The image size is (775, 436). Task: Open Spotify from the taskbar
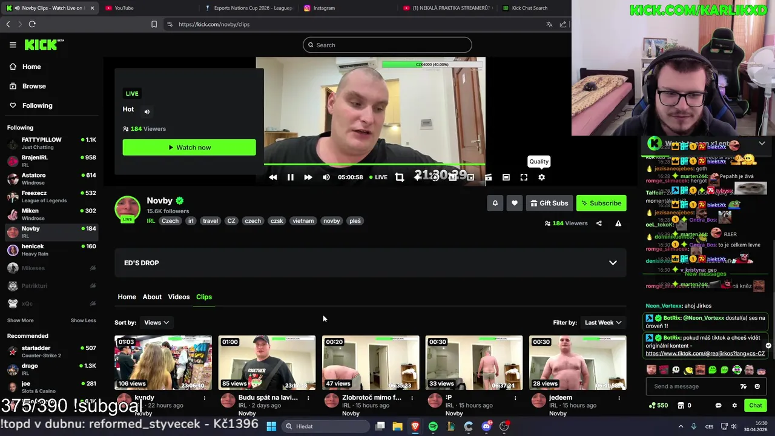(433, 426)
